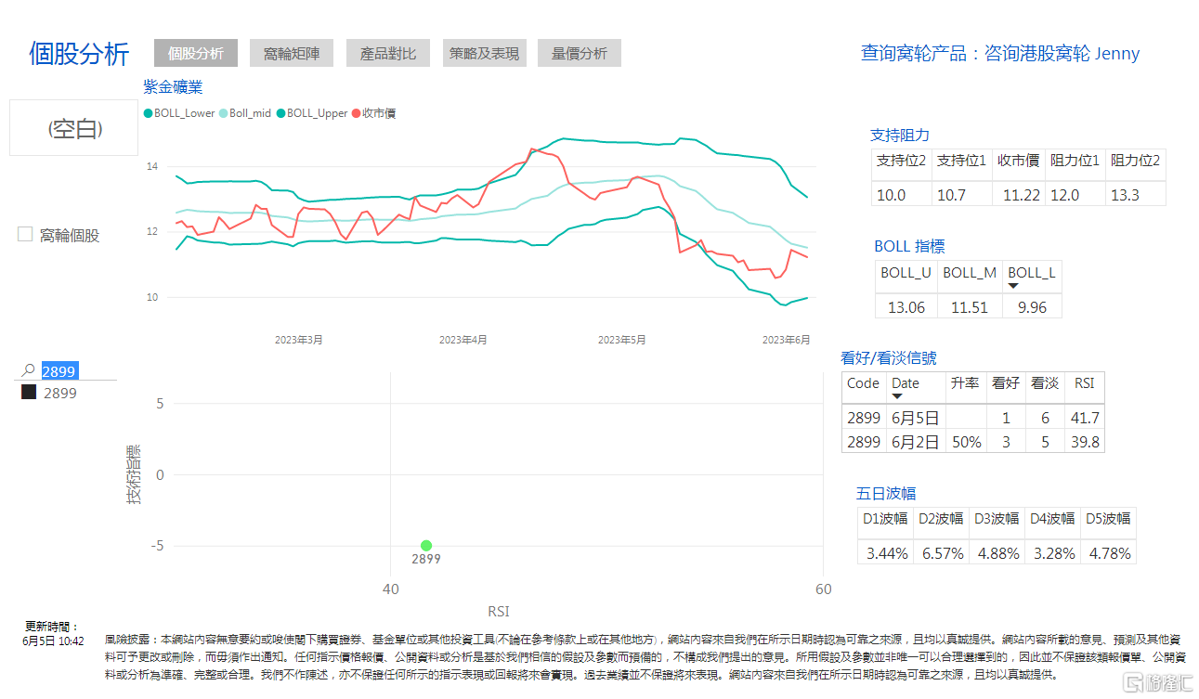Image resolution: width=1199 pixels, height=699 pixels.
Task: Click the 41.7 RSI value
Action: point(1085,418)
